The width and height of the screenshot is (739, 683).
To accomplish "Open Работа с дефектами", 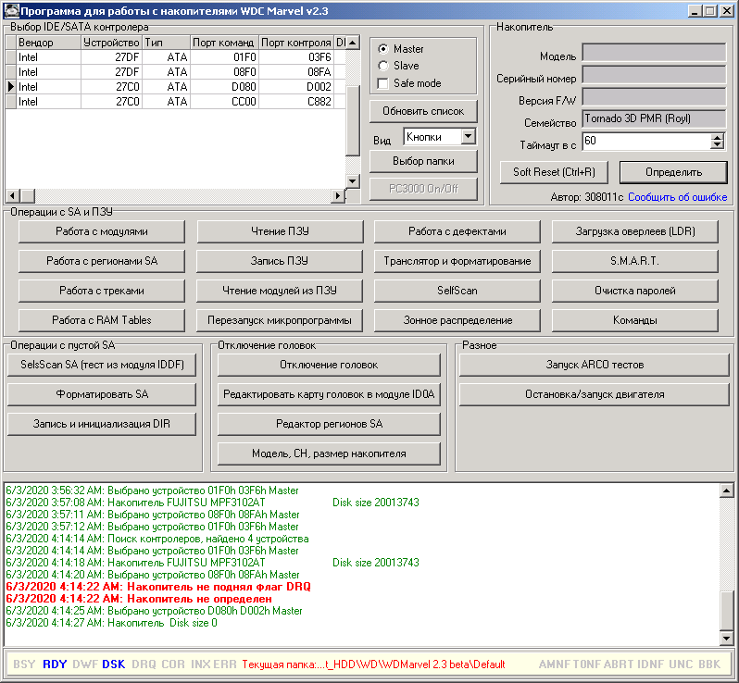I will click(x=457, y=231).
